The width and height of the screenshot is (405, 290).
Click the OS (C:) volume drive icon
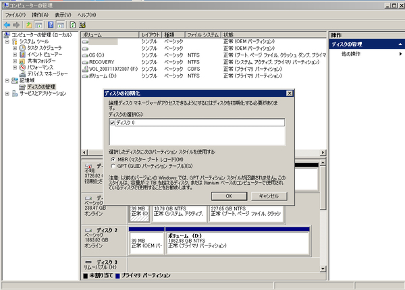pyautogui.click(x=85, y=55)
